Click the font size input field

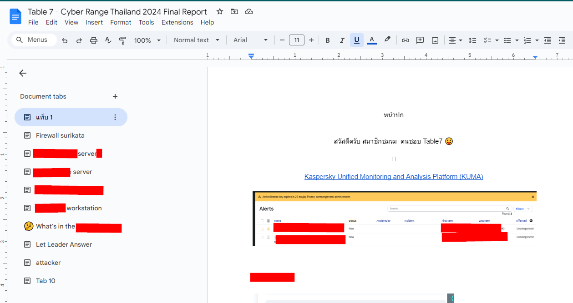296,40
